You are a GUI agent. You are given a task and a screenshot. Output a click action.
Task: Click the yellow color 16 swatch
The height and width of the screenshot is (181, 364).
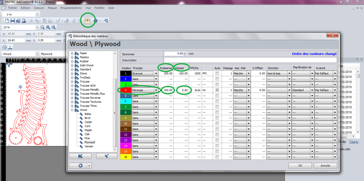(x=126, y=157)
